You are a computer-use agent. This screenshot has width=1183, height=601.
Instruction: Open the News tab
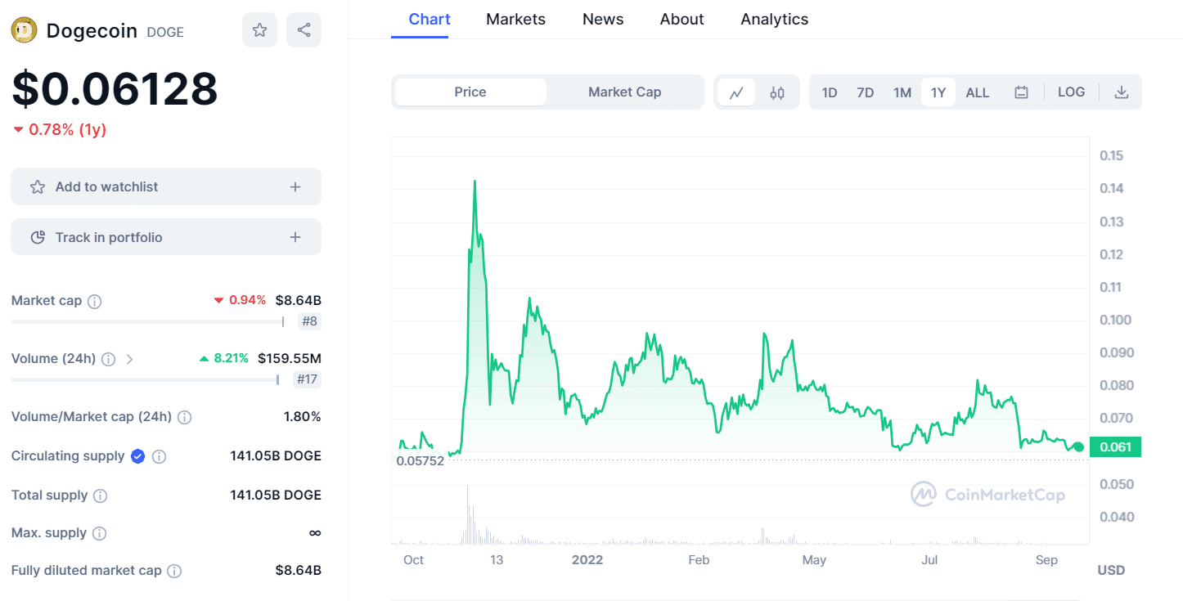point(603,19)
